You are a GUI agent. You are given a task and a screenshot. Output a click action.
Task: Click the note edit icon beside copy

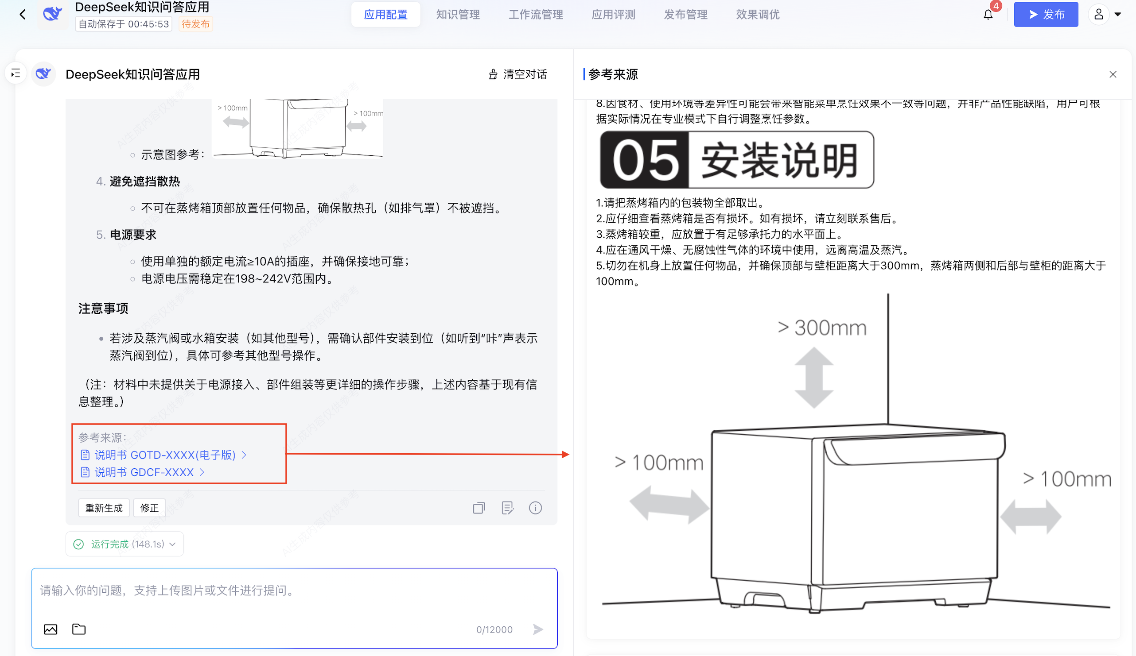coord(507,508)
